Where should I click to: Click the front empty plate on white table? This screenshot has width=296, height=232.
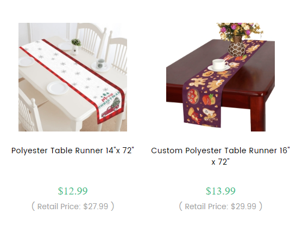(58, 88)
